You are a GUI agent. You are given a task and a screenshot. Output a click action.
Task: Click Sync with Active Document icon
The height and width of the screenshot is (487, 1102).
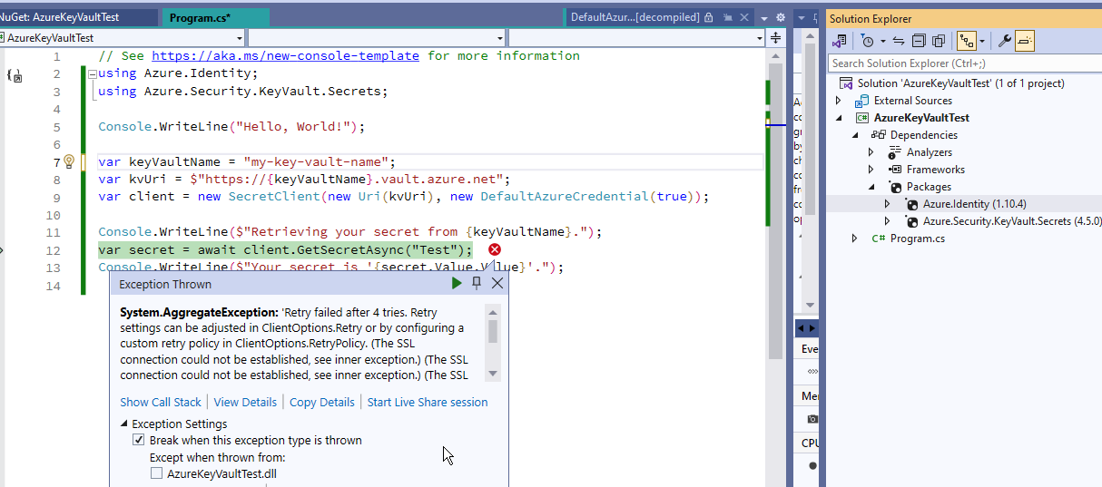click(898, 41)
